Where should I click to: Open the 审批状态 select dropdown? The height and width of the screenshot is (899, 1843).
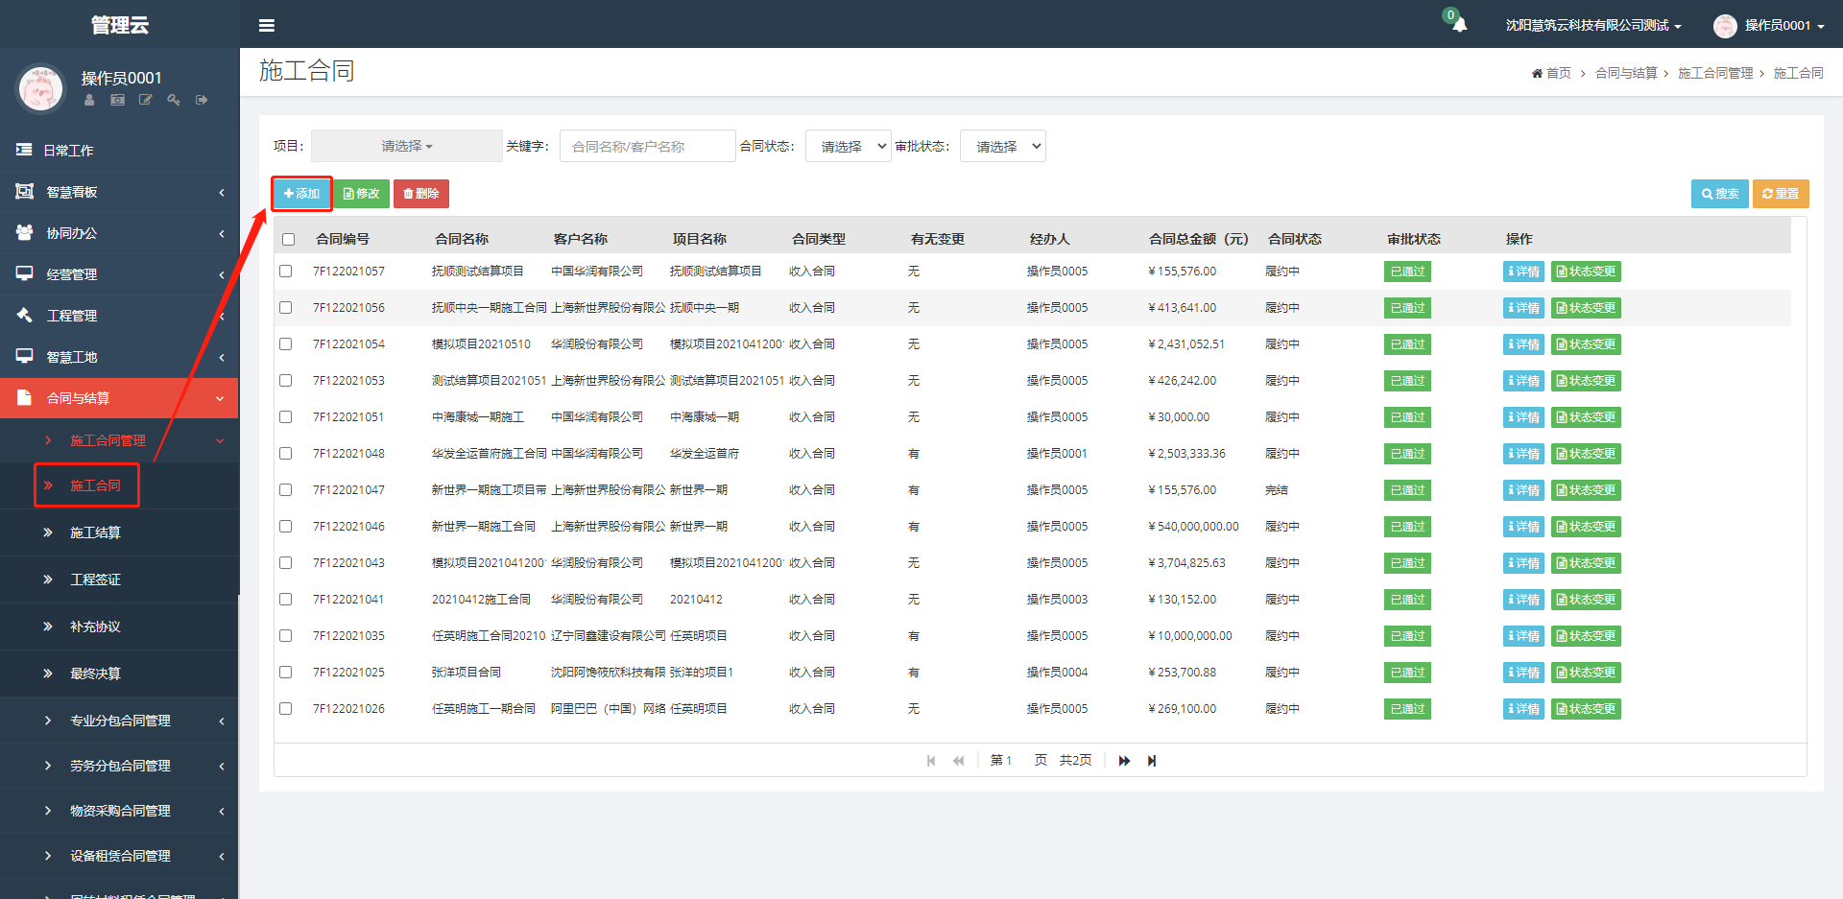pos(1003,146)
